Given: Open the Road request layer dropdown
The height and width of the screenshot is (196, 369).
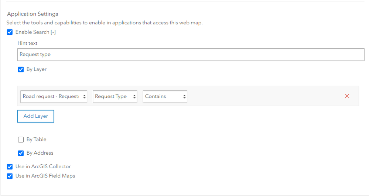Looking at the screenshot, I should (x=54, y=96).
